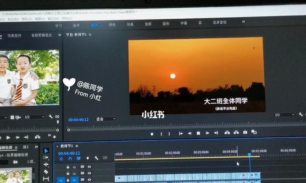Toggle Snap magnet in timeline

coord(70,159)
